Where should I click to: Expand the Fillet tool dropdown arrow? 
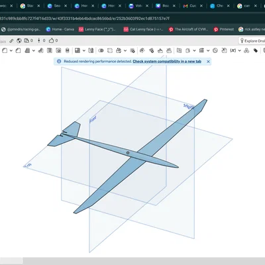(x=11, y=50)
